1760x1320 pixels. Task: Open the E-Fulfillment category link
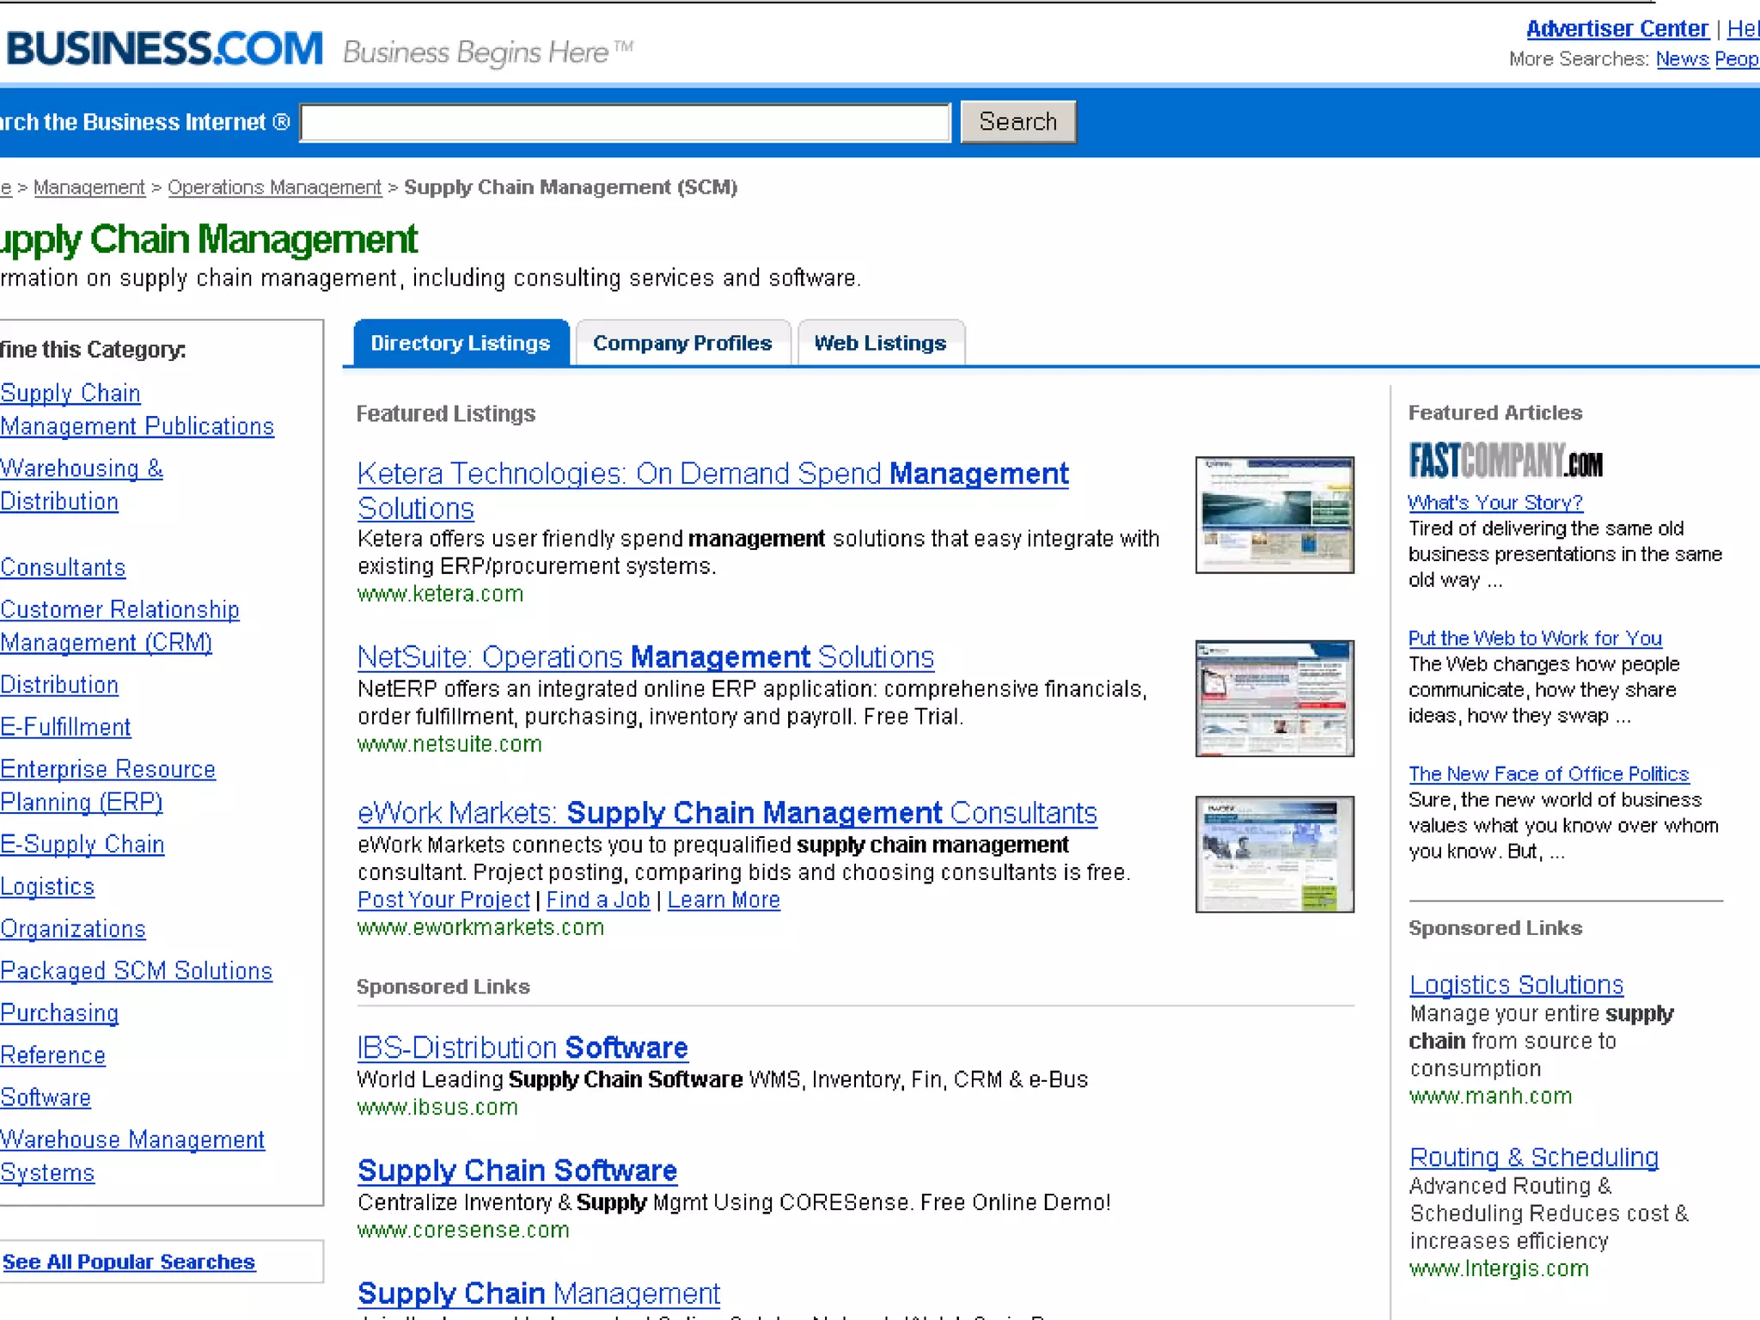pyautogui.click(x=65, y=727)
